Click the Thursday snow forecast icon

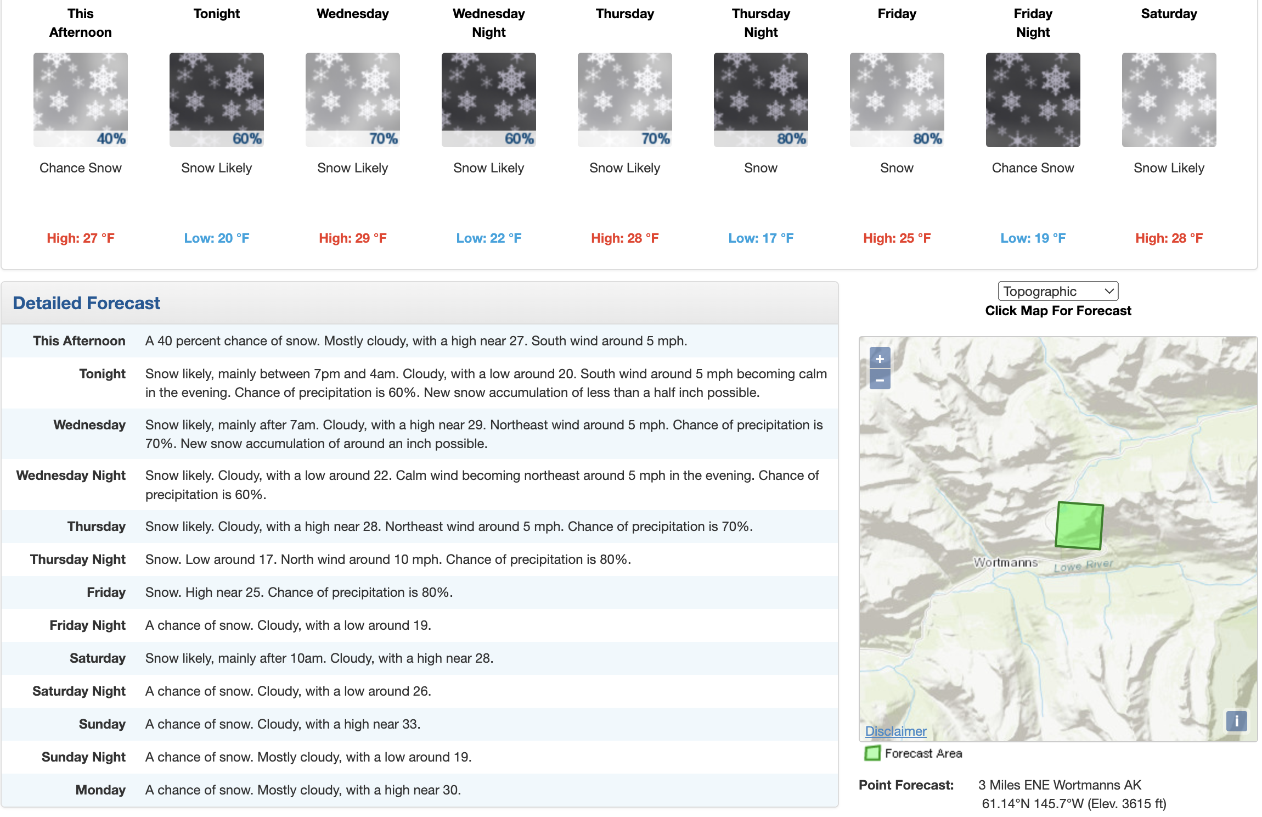coord(625,100)
